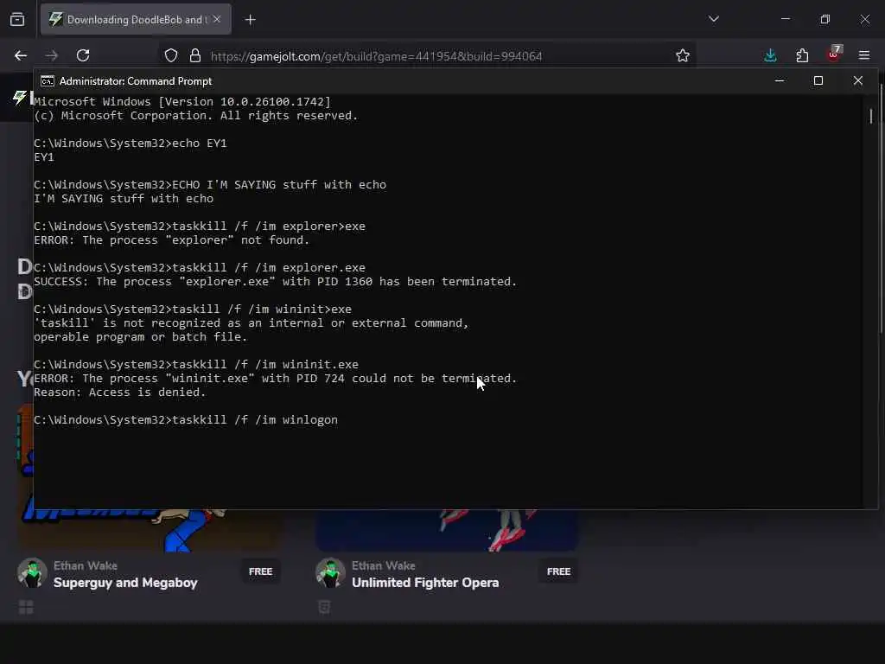Restore down the Firefox browser window
The width and height of the screenshot is (885, 664).
pyautogui.click(x=825, y=19)
